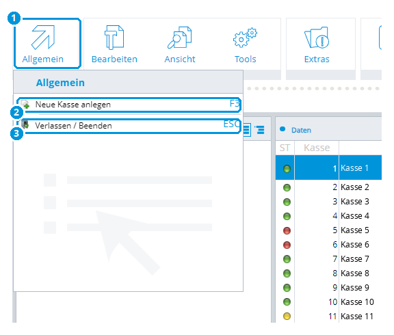394x335 pixels.
Task: Click the red status dot of Kasse 6
Action: tap(287, 245)
